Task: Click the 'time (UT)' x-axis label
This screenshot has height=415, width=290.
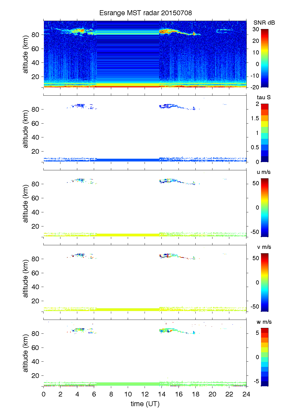Action: coord(145,404)
